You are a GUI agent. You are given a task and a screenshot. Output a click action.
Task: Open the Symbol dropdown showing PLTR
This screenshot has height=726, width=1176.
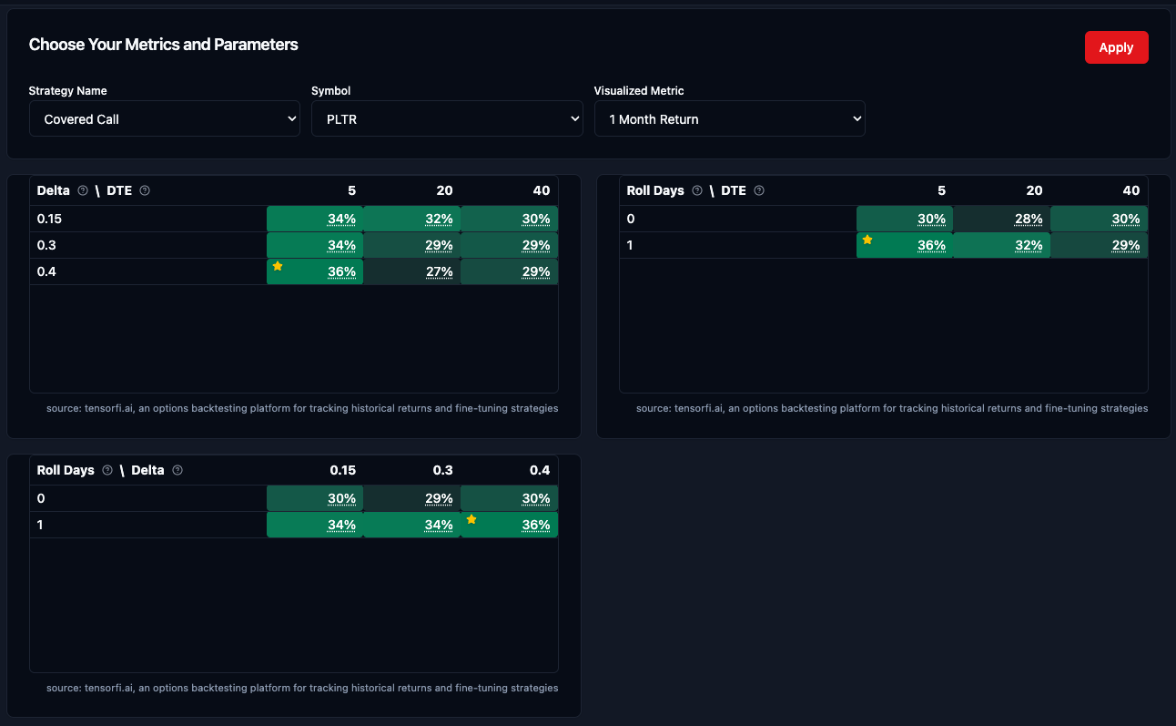446,119
